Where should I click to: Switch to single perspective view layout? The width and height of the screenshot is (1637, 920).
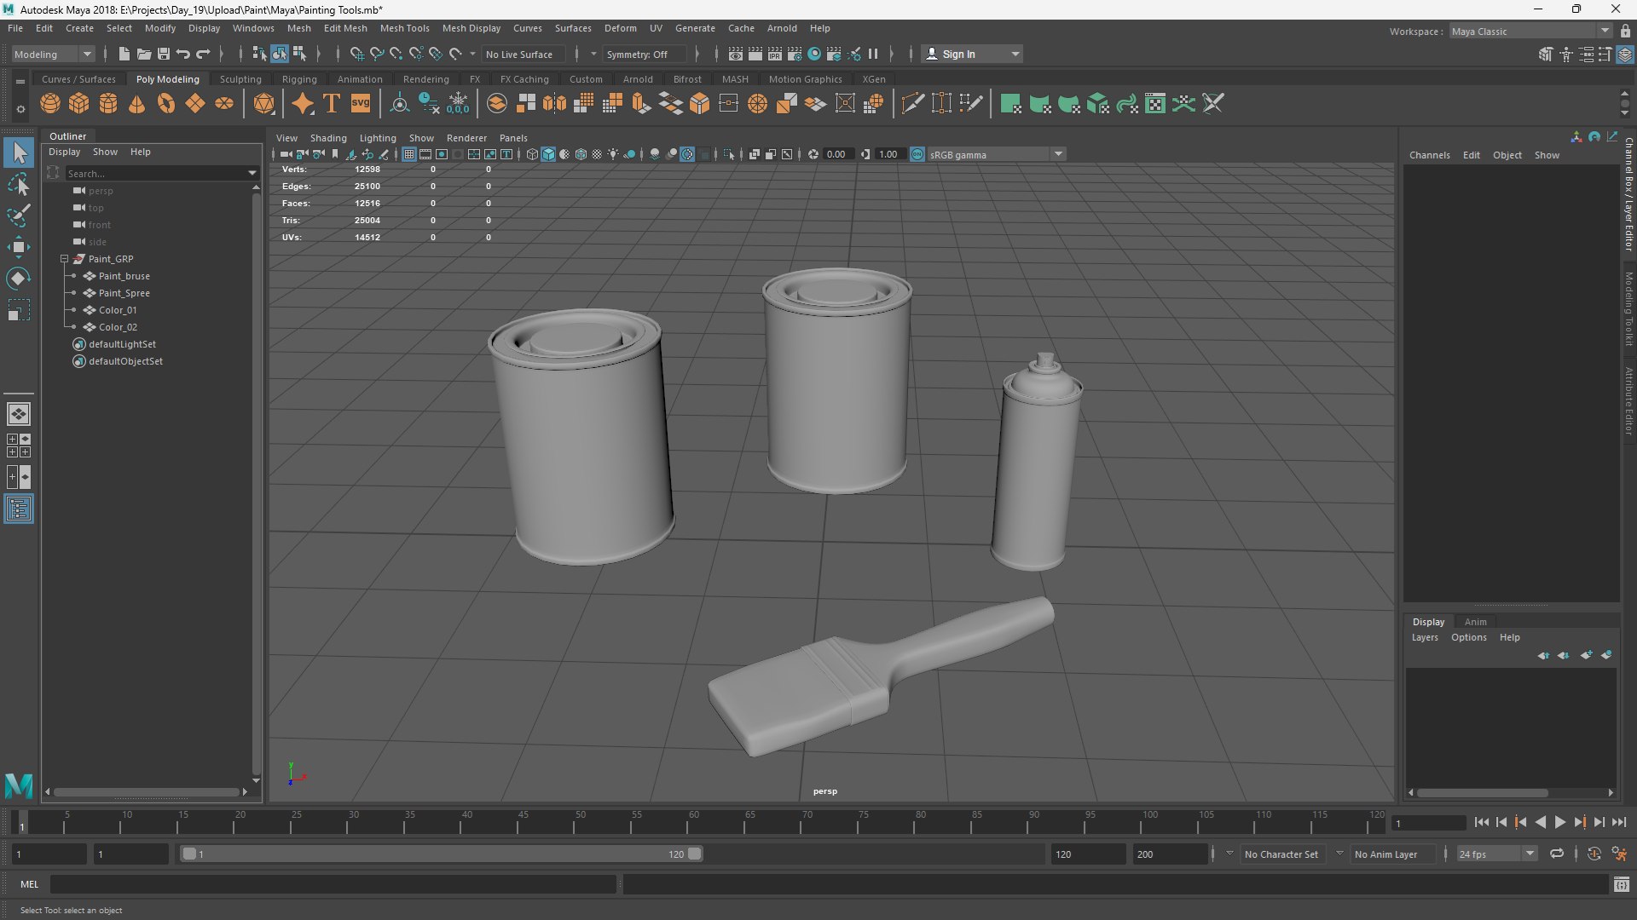point(19,414)
